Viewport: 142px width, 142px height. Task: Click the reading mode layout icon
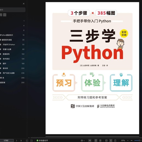point(106,140)
